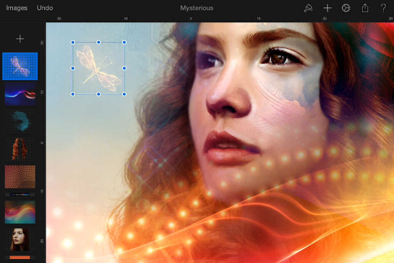Open help question mark icon

[383, 8]
